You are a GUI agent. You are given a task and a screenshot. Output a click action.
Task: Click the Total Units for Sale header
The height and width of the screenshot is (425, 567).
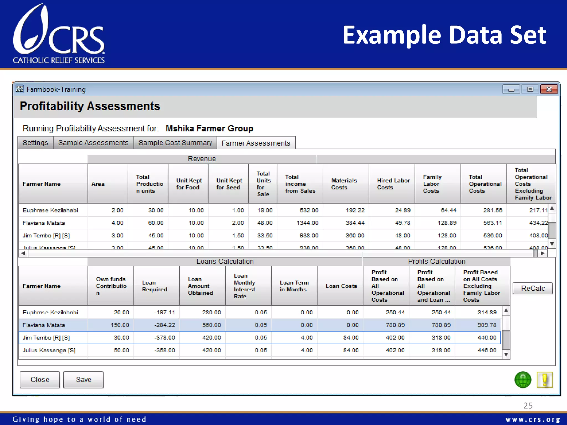[x=263, y=184]
